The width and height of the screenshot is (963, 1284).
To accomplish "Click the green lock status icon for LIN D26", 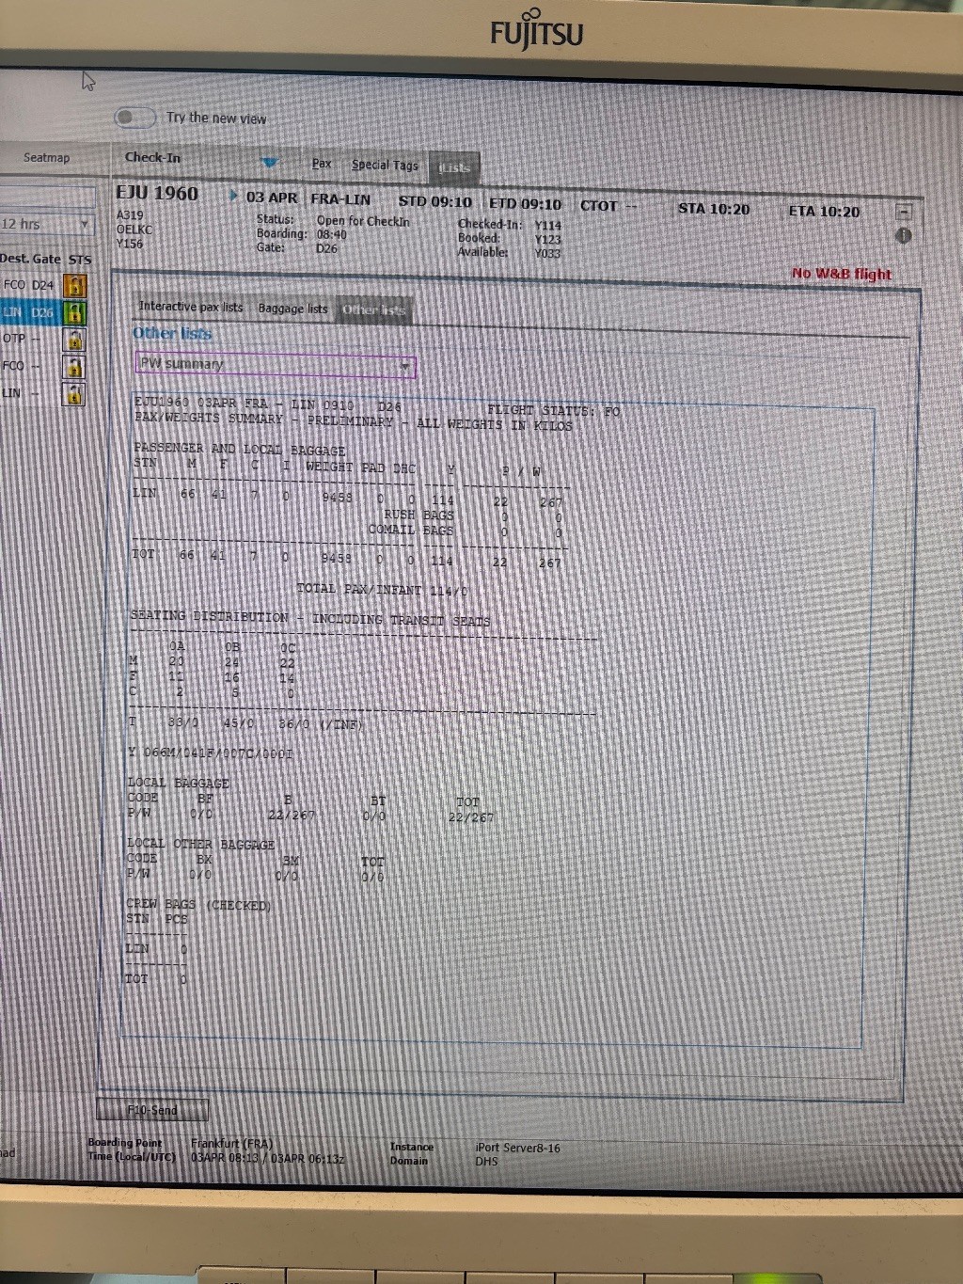I will (x=74, y=312).
